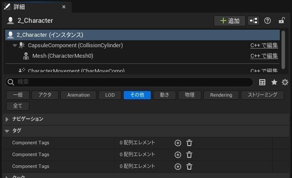Select the Rendering filter tab
This screenshot has width=292, height=178.
pos(221,95)
